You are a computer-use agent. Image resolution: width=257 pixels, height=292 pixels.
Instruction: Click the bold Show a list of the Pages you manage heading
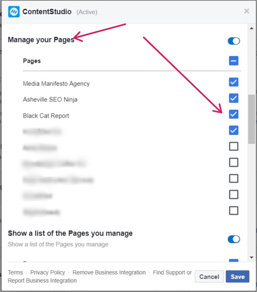[70, 233]
